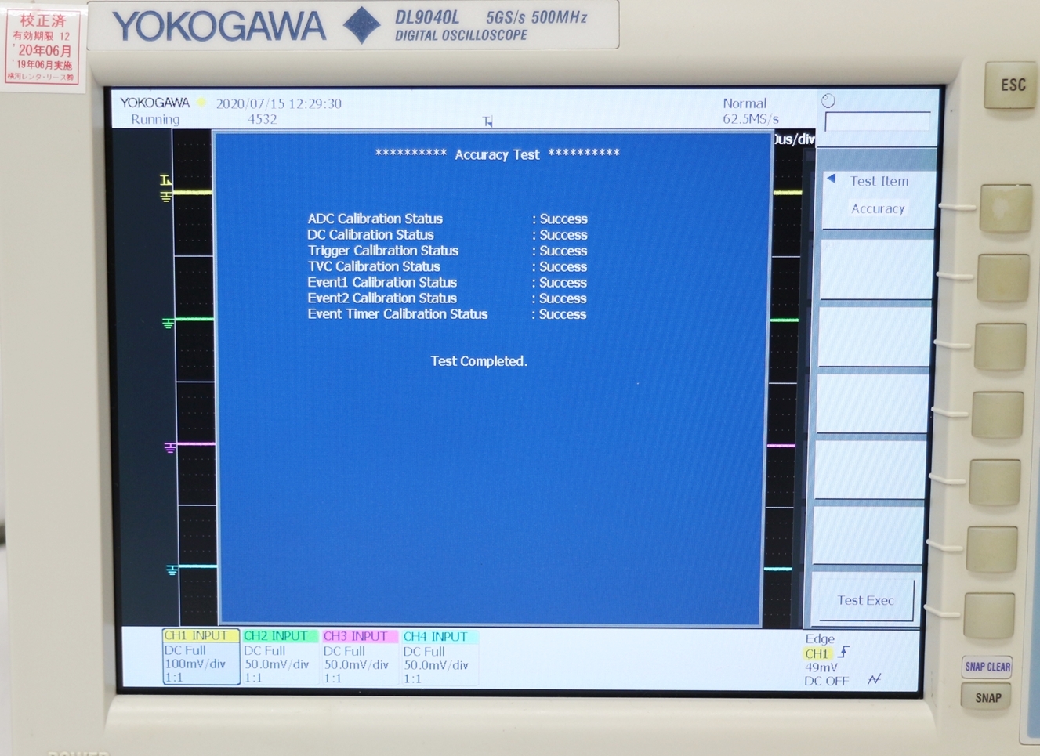Viewport: 1040px width, 756px height.
Task: Click the CH4 50.0mV/div value
Action: tap(437, 665)
